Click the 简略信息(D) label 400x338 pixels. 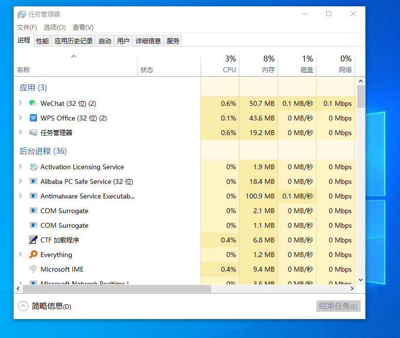[51, 306]
